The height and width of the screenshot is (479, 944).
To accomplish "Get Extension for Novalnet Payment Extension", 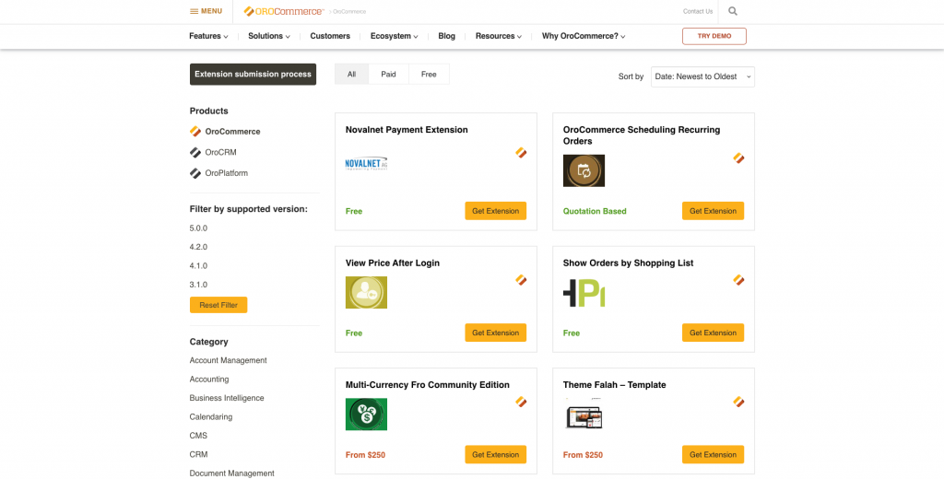I will point(495,211).
